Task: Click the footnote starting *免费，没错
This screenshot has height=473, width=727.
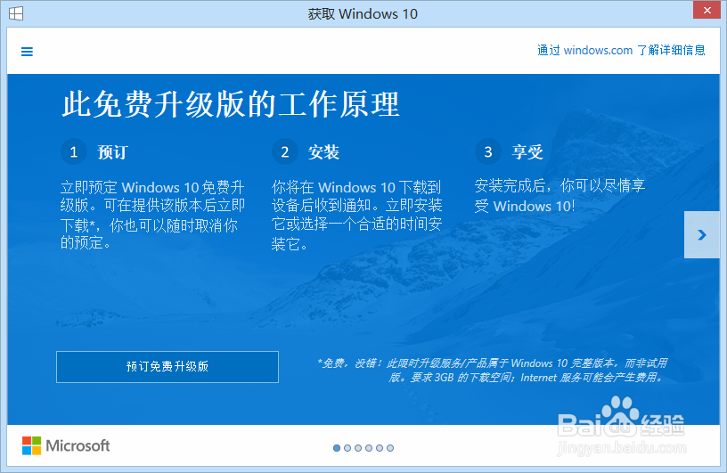Action: coord(493,370)
